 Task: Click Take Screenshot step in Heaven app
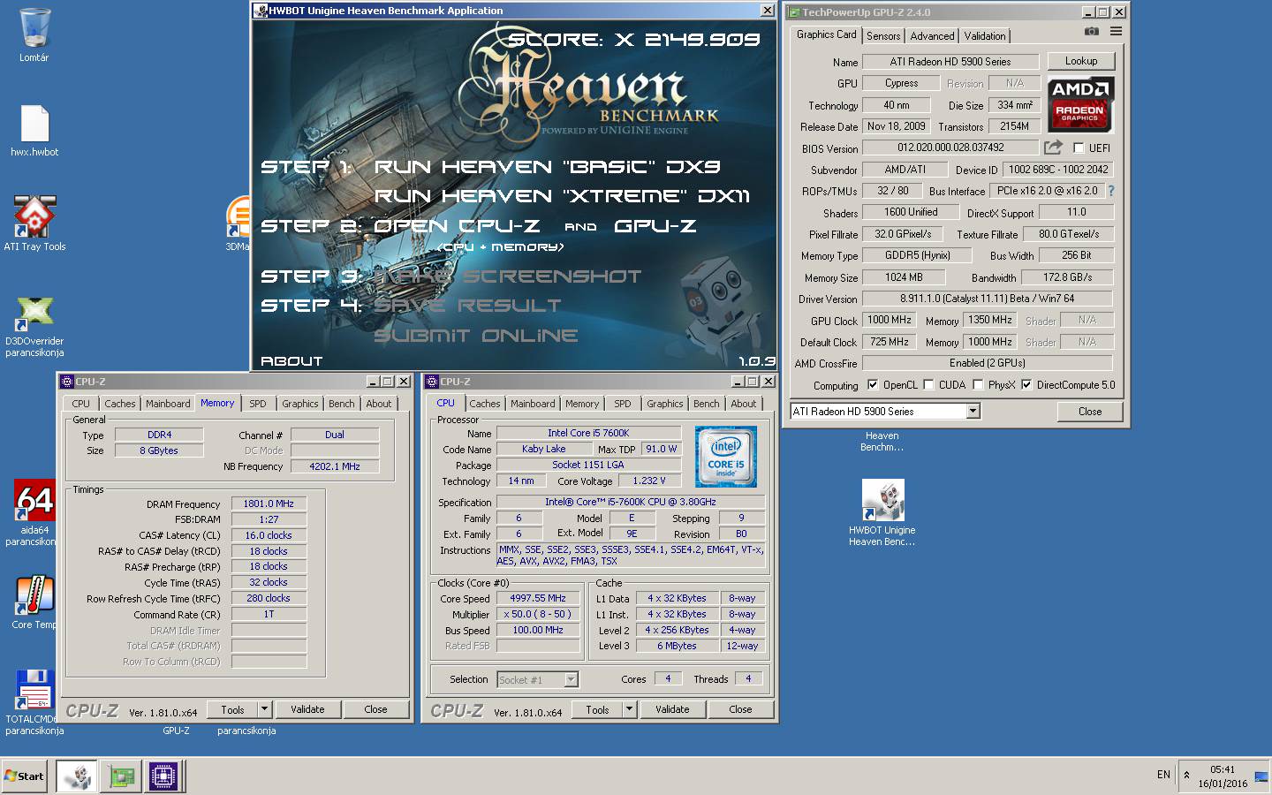(508, 276)
